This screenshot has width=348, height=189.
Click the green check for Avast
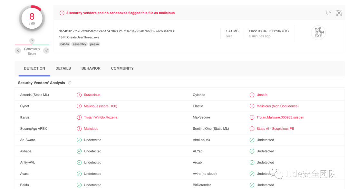(x=79, y=174)
